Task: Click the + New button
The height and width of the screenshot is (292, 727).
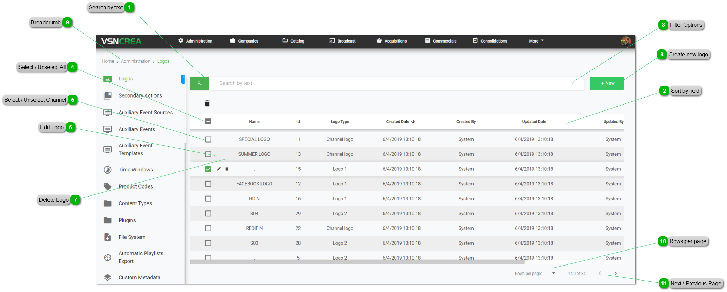Action: (x=607, y=83)
